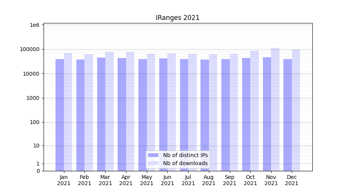Click the Oct 2021 distinct IPs bar
Screen dimensions: 347x192
(246, 114)
